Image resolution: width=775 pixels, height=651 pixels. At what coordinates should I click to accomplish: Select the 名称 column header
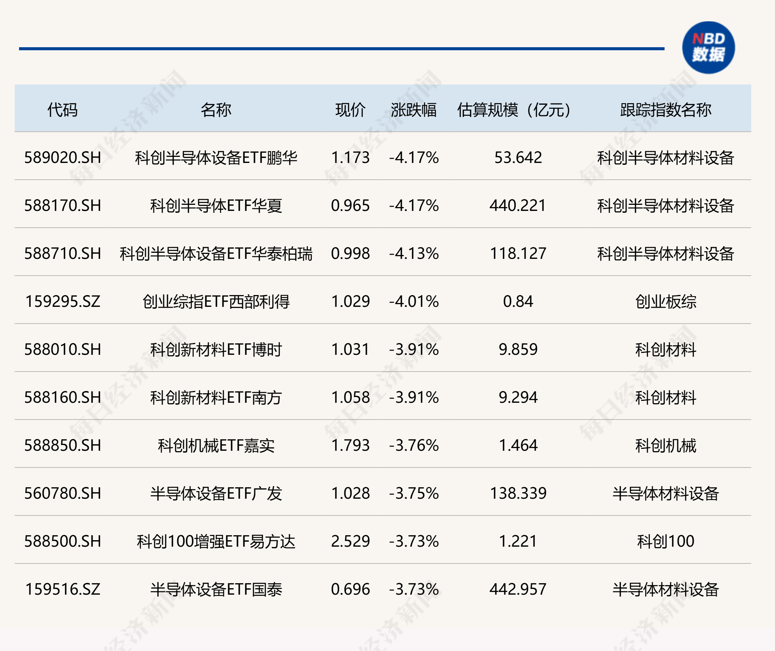(216, 110)
